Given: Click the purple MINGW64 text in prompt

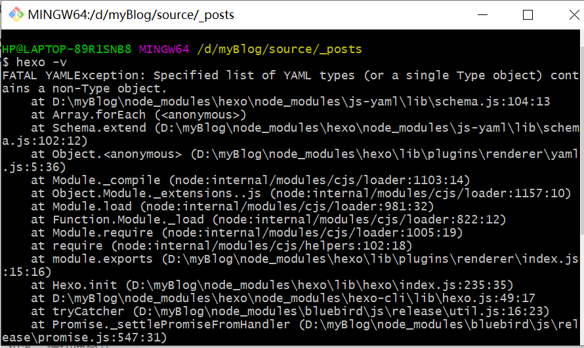Looking at the screenshot, I should 164,49.
